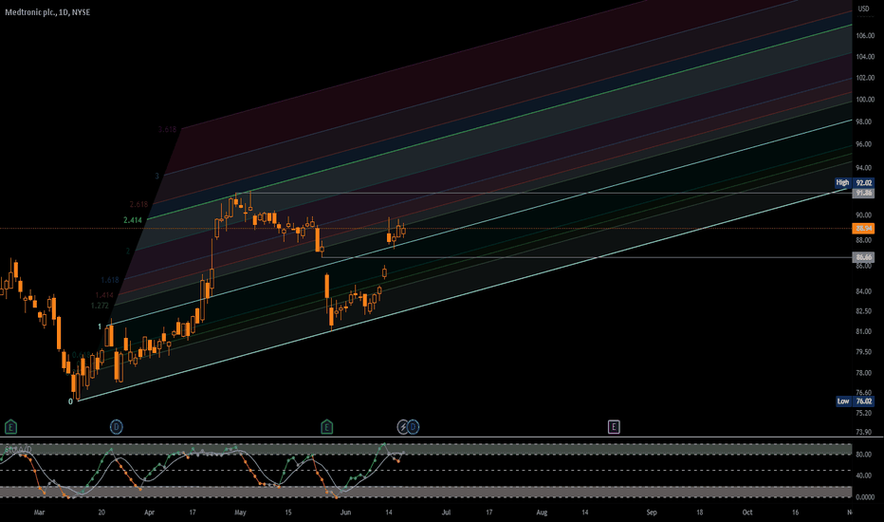Viewport: 884px width, 522px height.
Task: Click the current price tag 88.94
Action: [x=863, y=229]
